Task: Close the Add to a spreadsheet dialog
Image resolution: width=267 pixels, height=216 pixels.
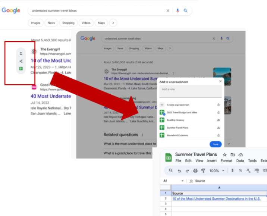Action: pyautogui.click(x=220, y=81)
